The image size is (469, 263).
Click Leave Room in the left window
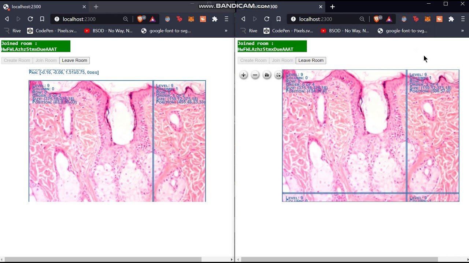[74, 60]
